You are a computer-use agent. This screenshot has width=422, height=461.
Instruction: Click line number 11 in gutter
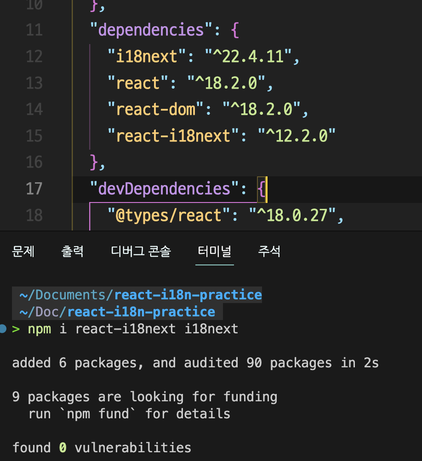34,30
